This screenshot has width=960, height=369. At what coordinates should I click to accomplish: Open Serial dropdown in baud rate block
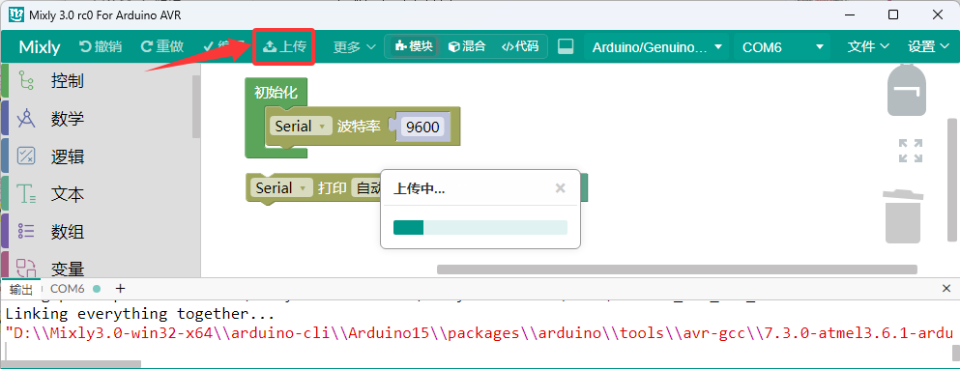click(300, 127)
